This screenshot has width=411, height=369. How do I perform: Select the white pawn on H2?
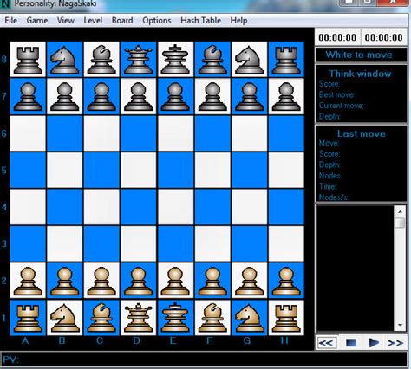click(x=286, y=281)
